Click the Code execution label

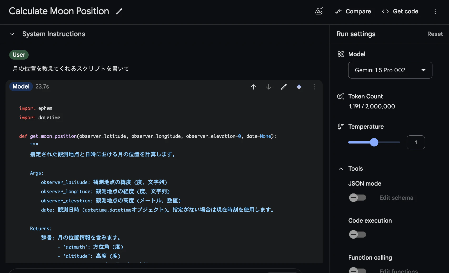click(x=370, y=220)
